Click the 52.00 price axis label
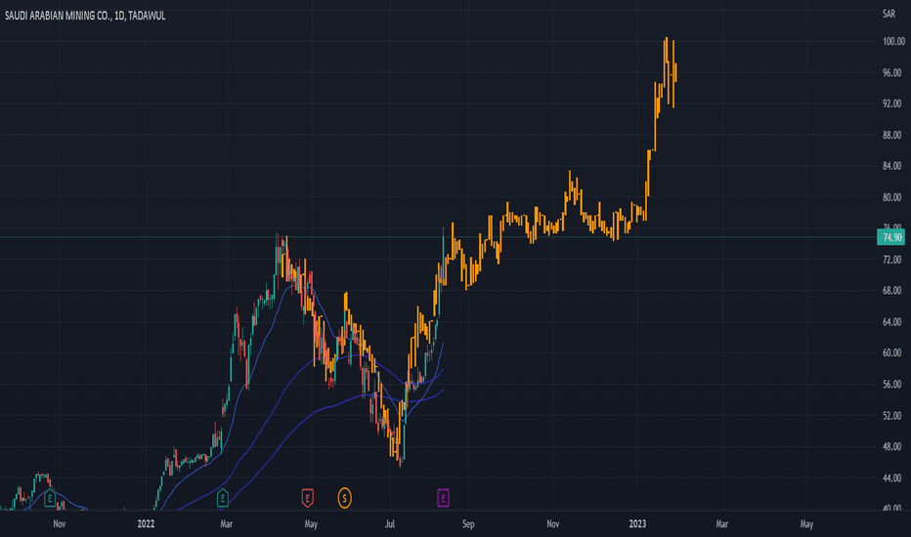911x537 pixels. [x=893, y=416]
